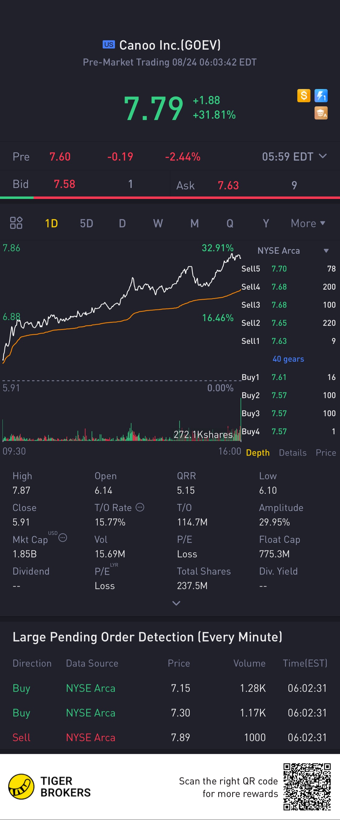Tap the Mkt Cap currency options icon
340x820 pixels.
(63, 538)
